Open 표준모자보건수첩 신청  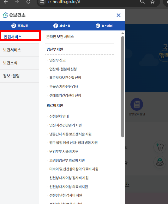pyautogui.click(x=65, y=78)
